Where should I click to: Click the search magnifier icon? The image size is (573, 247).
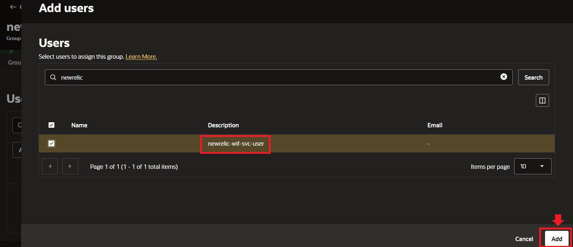pyautogui.click(x=53, y=77)
